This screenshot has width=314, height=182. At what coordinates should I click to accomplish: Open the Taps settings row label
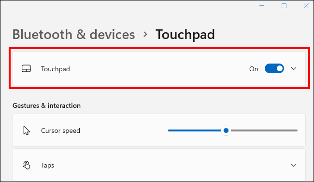point(47,165)
